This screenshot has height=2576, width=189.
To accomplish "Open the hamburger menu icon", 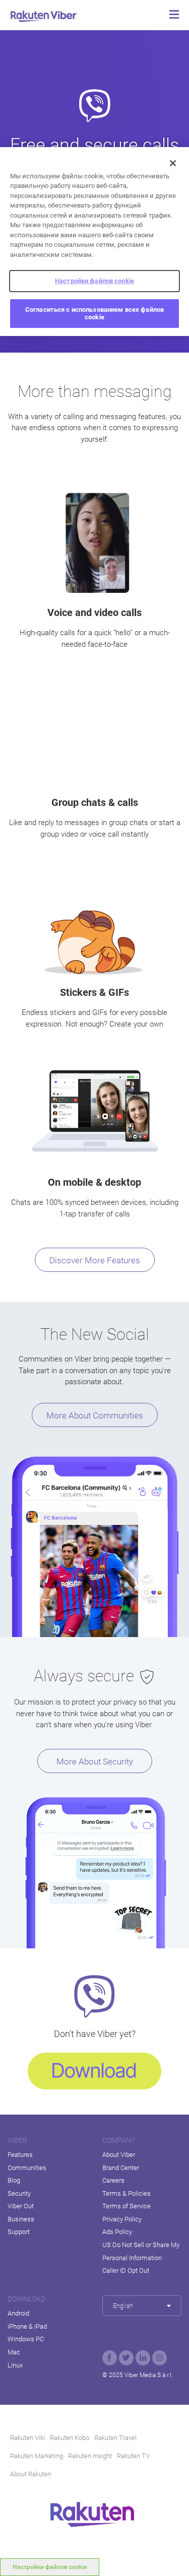I will tap(174, 15).
